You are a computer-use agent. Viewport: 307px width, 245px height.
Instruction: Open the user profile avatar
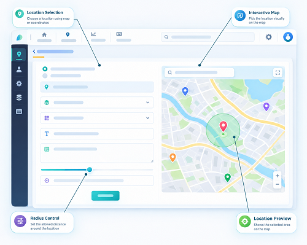tap(288, 37)
